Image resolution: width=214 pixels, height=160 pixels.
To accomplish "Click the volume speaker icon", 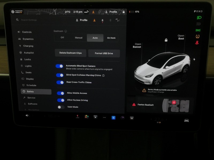I will (x=27, y=115).
